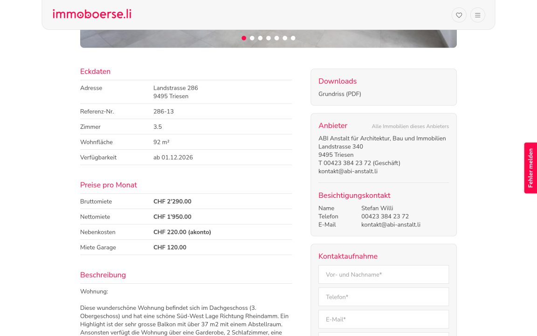
Task: Click contact name Stefan Willi
Action: [377, 209]
